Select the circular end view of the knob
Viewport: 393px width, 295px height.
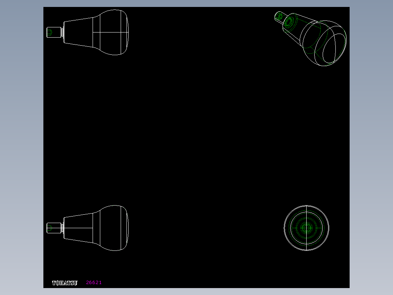pyautogui.click(x=307, y=228)
